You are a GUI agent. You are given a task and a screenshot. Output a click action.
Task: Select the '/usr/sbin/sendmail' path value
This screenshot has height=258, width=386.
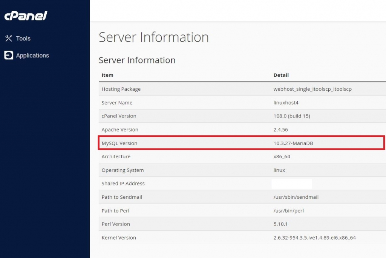296,197
